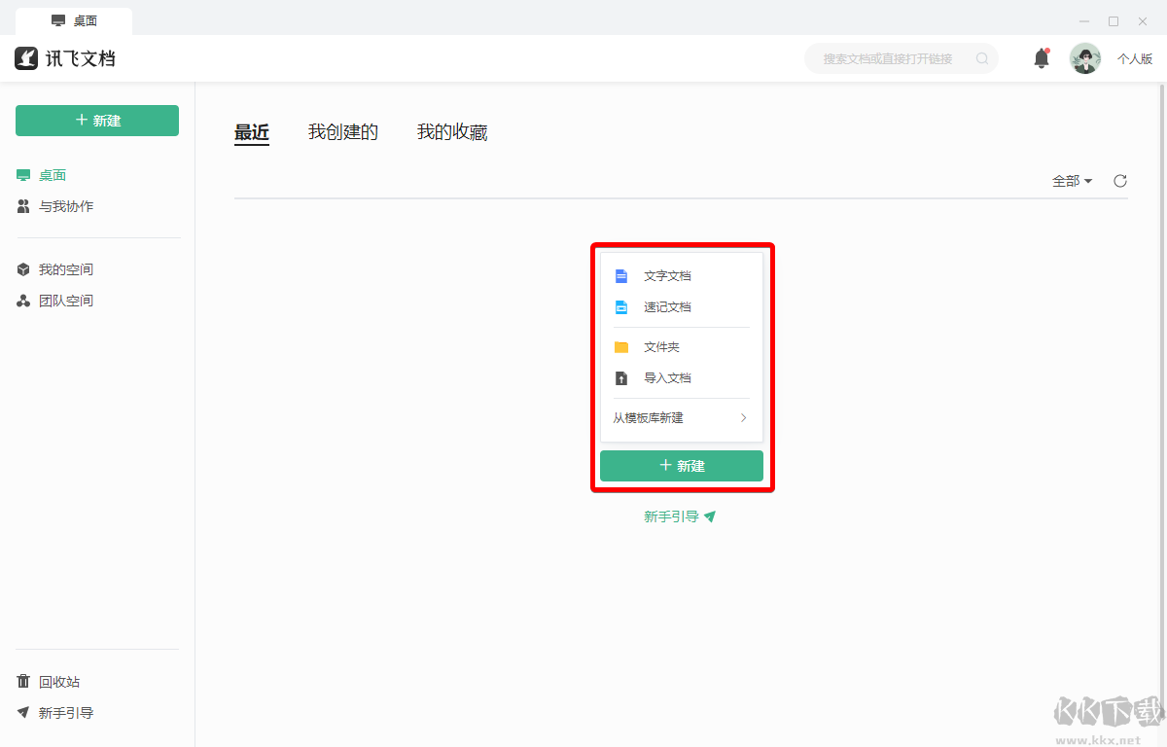Click the 导入文档 upload icon
This screenshot has height=747, width=1167.
click(621, 378)
